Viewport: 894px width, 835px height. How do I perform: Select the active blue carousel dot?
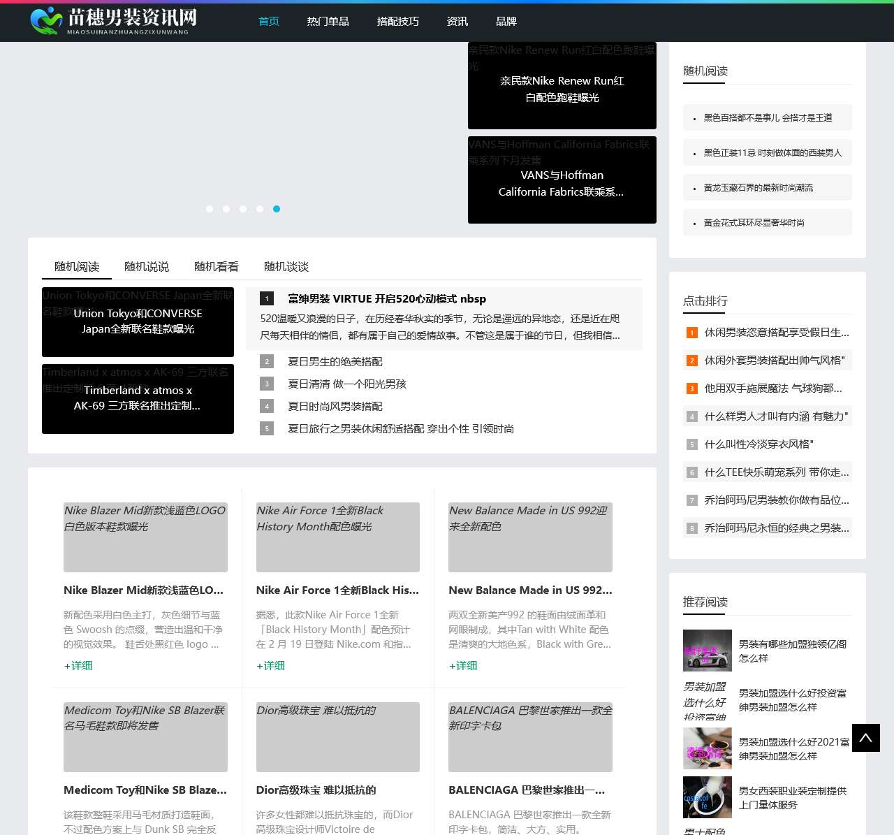pos(277,209)
